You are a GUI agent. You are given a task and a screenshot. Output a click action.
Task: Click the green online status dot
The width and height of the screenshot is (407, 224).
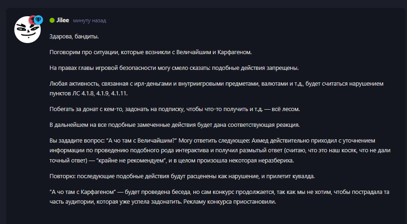tap(52, 20)
